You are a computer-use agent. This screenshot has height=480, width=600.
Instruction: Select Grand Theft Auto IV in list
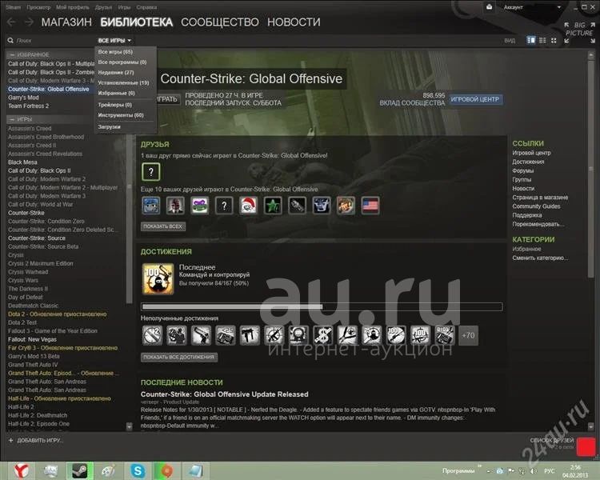click(x=33, y=365)
